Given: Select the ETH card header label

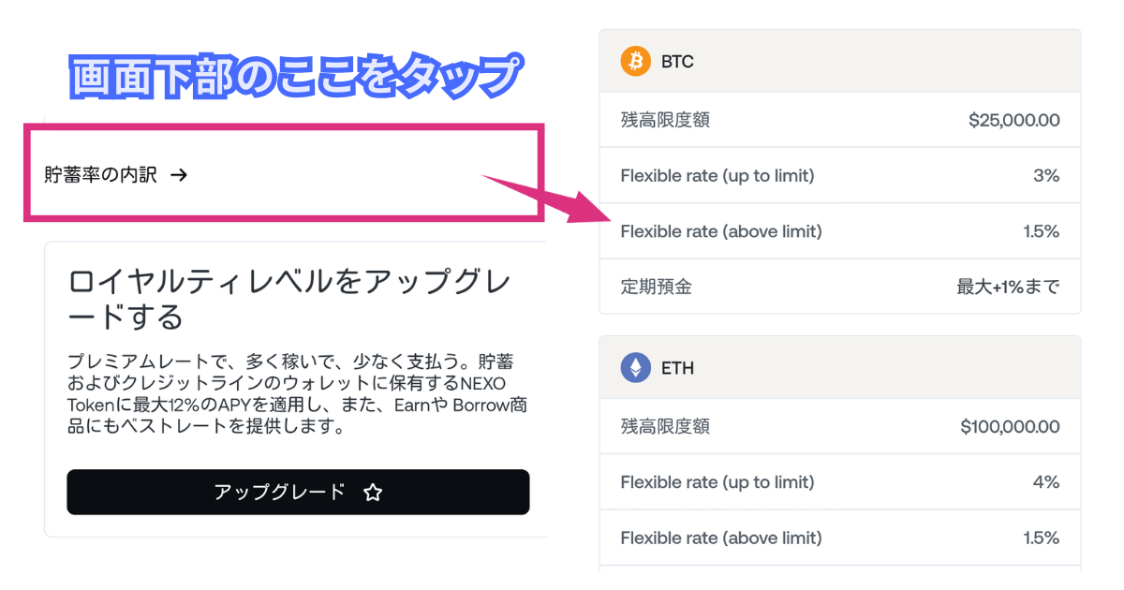Looking at the screenshot, I should click(x=677, y=368).
